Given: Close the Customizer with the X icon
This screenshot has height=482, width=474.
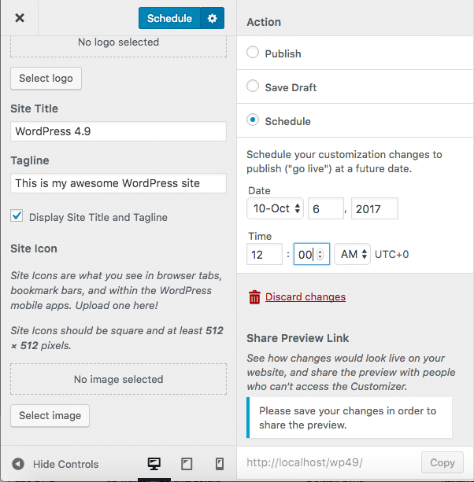Looking at the screenshot, I should pyautogui.click(x=20, y=18).
